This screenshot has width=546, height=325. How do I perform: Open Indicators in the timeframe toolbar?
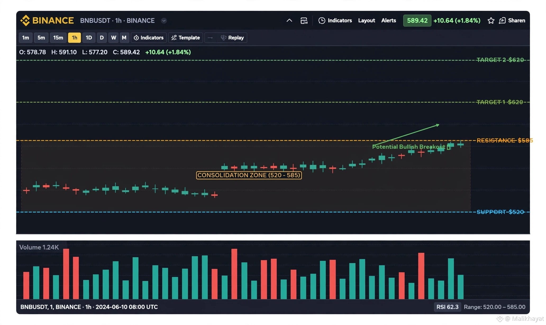tap(149, 38)
